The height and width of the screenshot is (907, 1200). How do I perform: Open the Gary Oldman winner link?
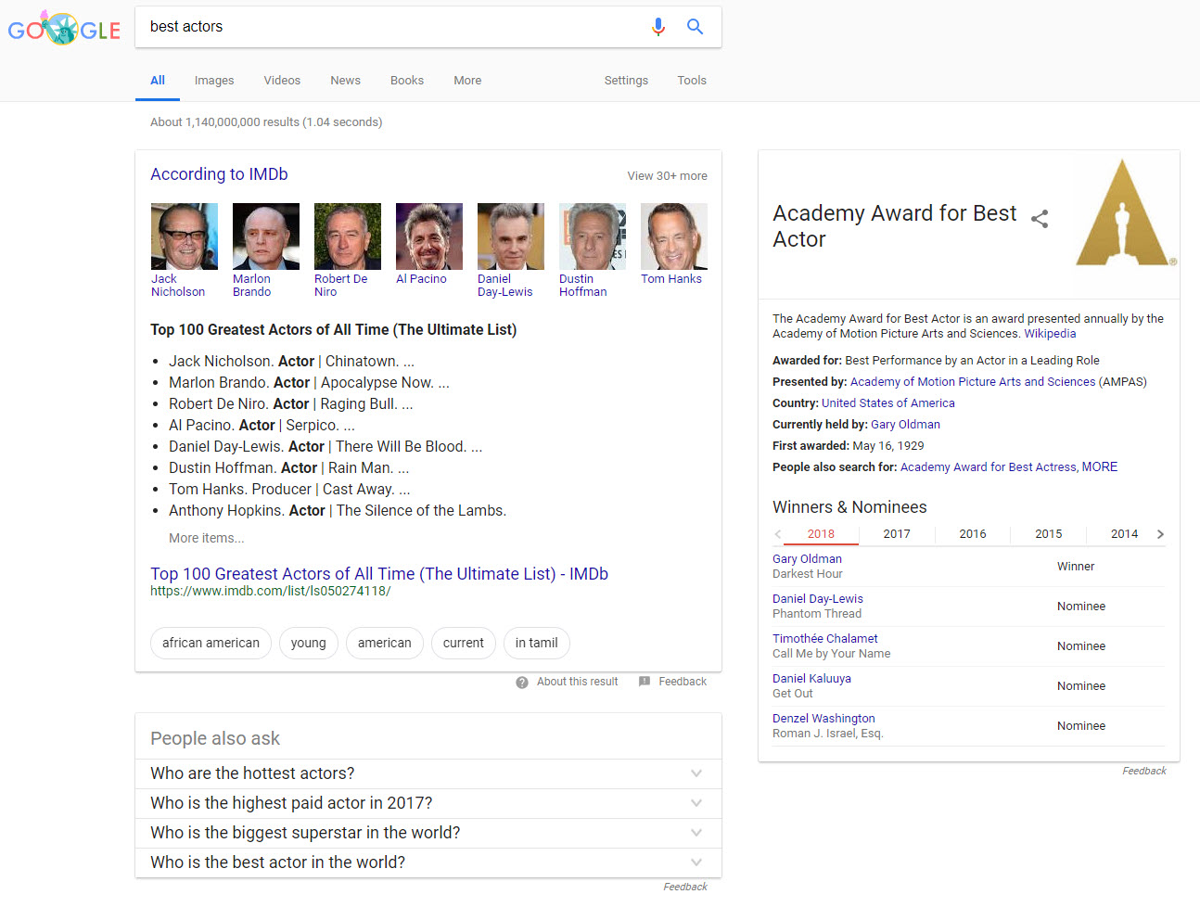point(807,559)
